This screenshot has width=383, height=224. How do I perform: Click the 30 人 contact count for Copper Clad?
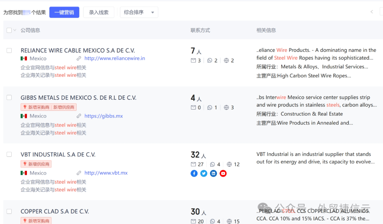coord(198,212)
